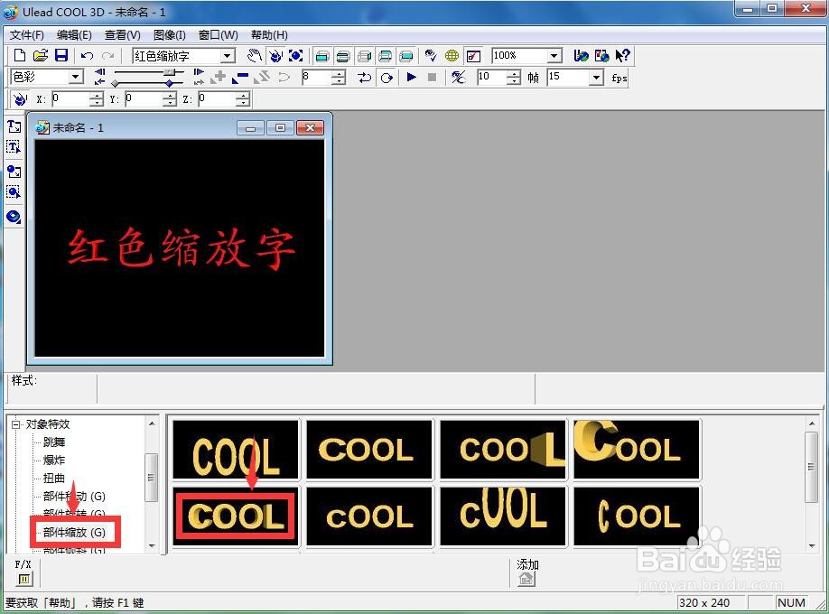Screen dimensions: 829x614
Task: Toggle loop playback circle icon
Action: [x=387, y=78]
